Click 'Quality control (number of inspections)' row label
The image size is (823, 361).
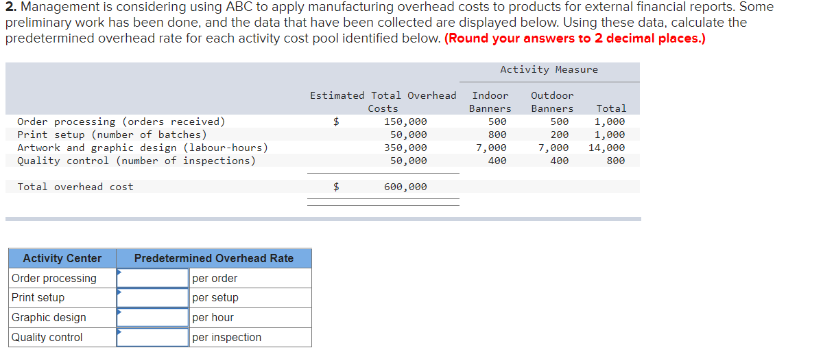[136, 161]
